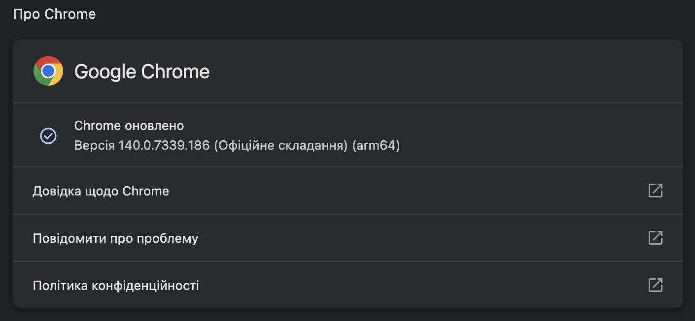Viewport: 695px width, 321px height.
Task: Click the (arm64) architecture label
Action: tap(376, 146)
